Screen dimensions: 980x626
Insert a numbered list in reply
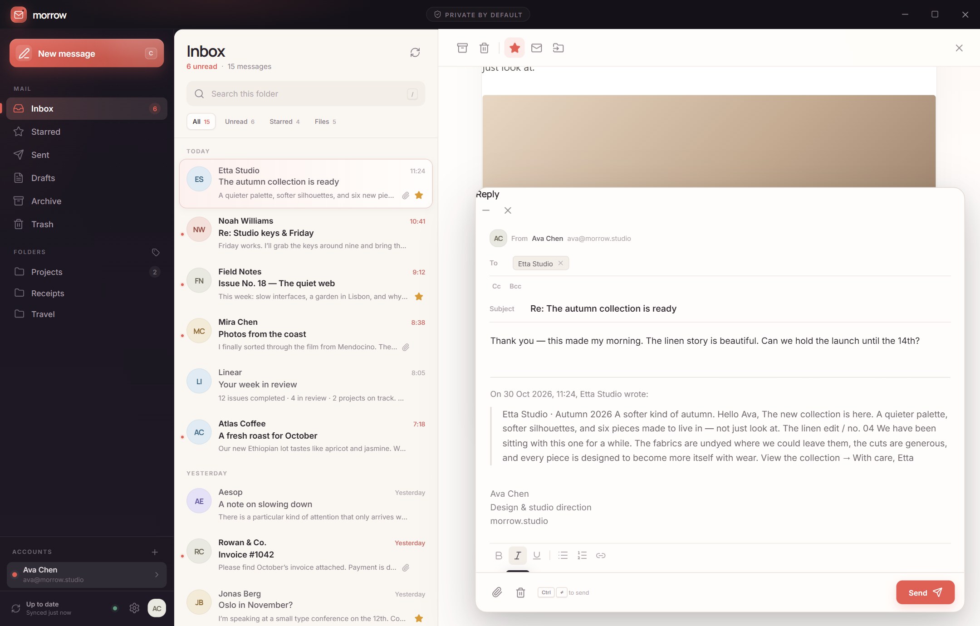(582, 555)
